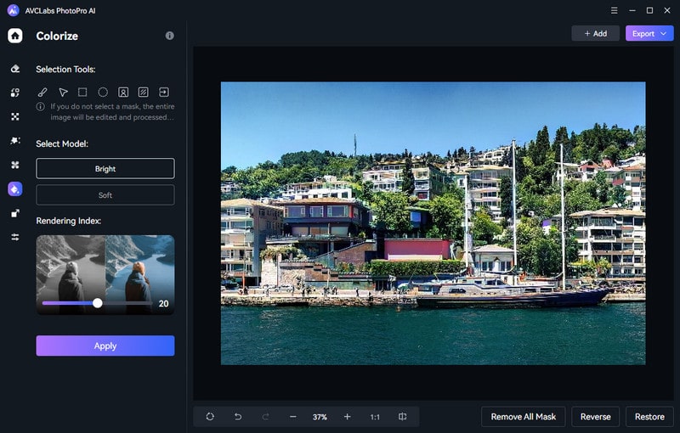Click the Apply button
This screenshot has width=680, height=433.
point(105,346)
